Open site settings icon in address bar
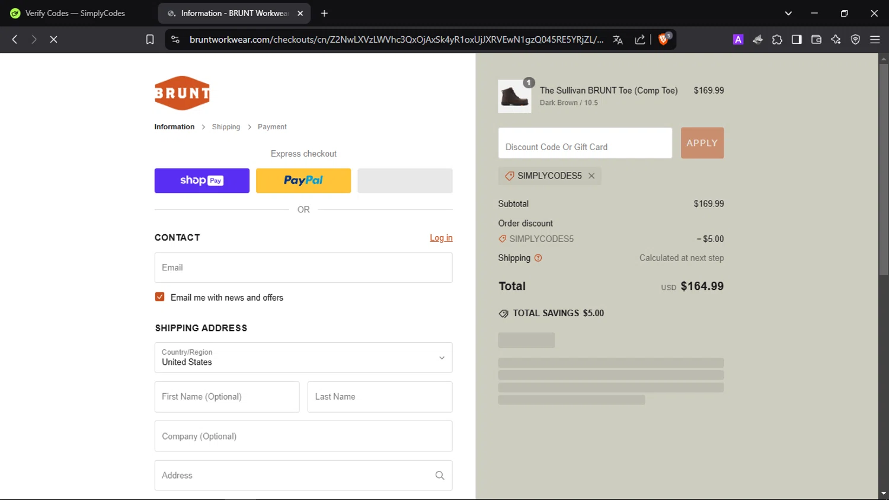889x500 pixels. coord(175,39)
